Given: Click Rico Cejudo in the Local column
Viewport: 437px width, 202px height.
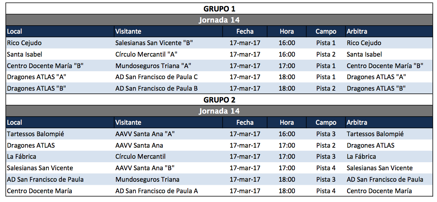Looking at the screenshot, I should (x=24, y=43).
